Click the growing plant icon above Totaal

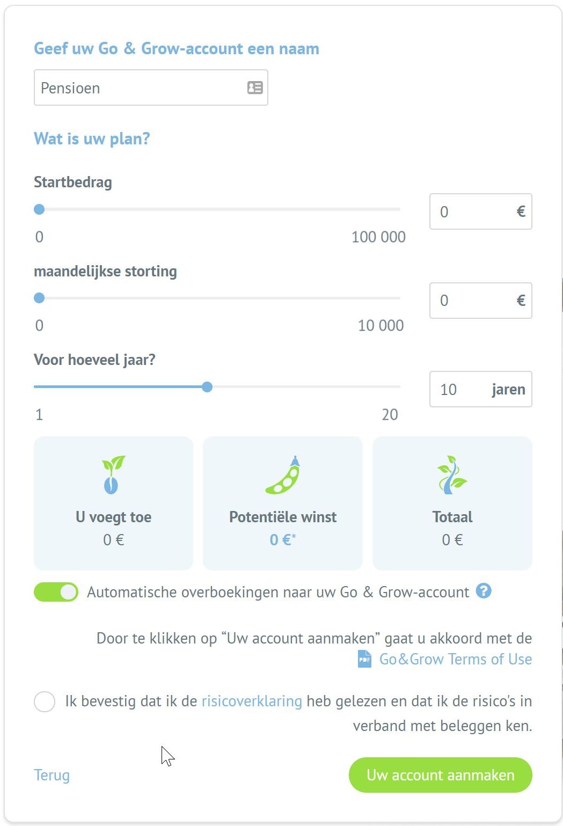tap(452, 475)
